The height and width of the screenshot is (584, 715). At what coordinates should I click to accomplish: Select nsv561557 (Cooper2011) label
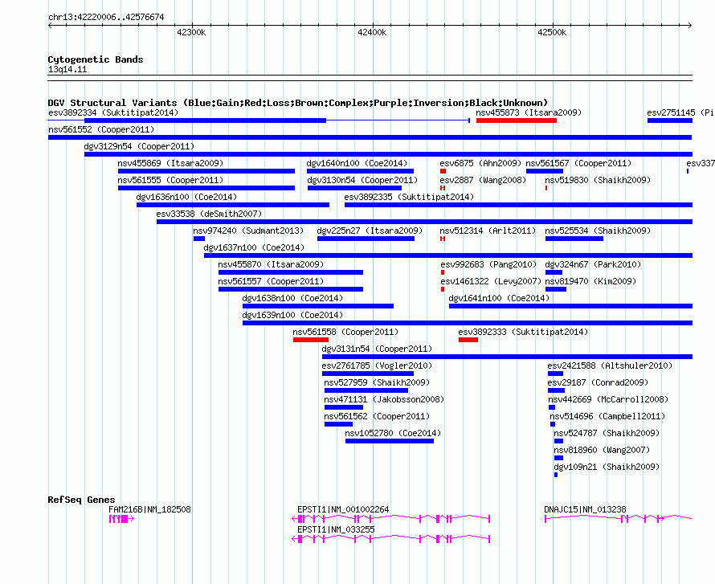(271, 281)
